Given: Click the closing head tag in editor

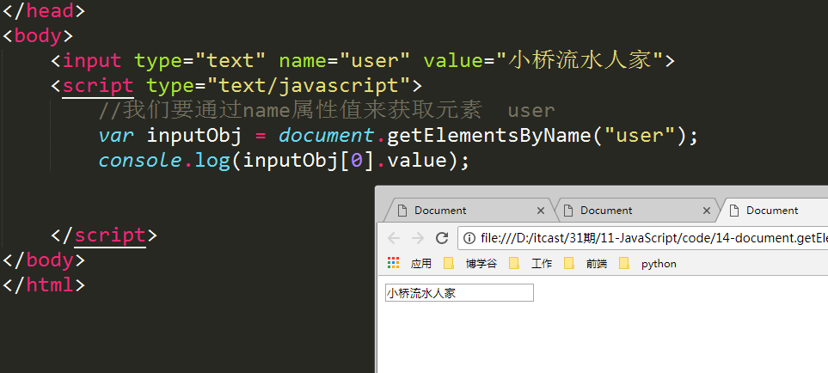Looking at the screenshot, I should click(x=44, y=10).
